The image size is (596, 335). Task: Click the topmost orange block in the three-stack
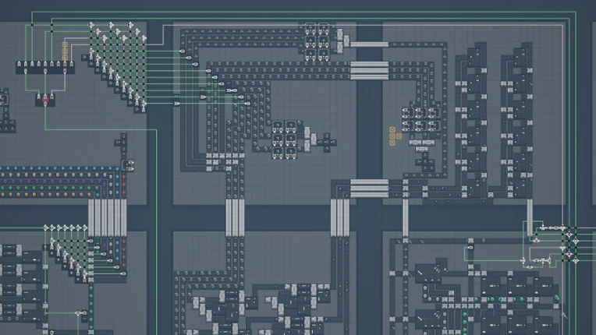click(x=65, y=44)
